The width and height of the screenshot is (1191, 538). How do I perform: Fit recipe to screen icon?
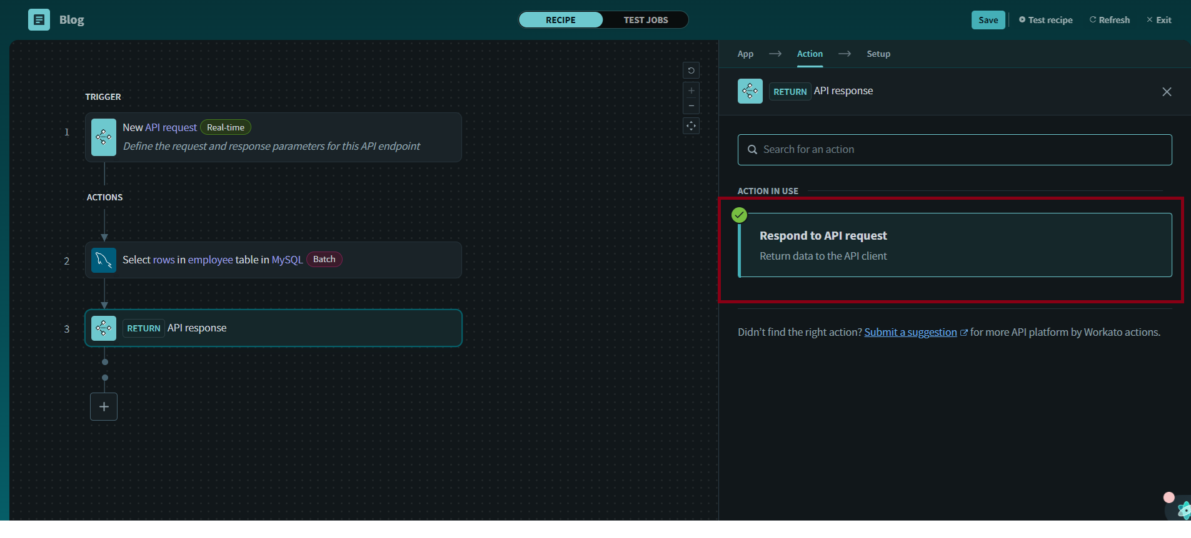pos(691,126)
